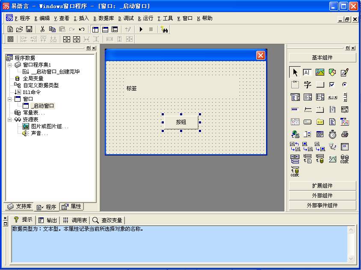Click the binoculars help search icon

(164, 29)
